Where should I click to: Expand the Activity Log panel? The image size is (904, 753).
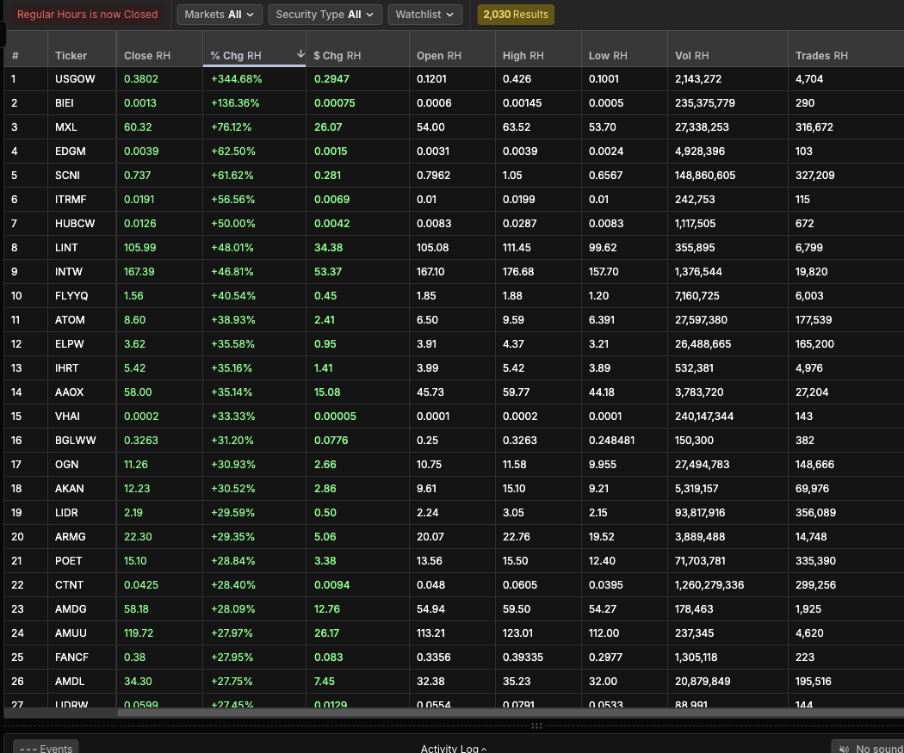pyautogui.click(x=453, y=748)
